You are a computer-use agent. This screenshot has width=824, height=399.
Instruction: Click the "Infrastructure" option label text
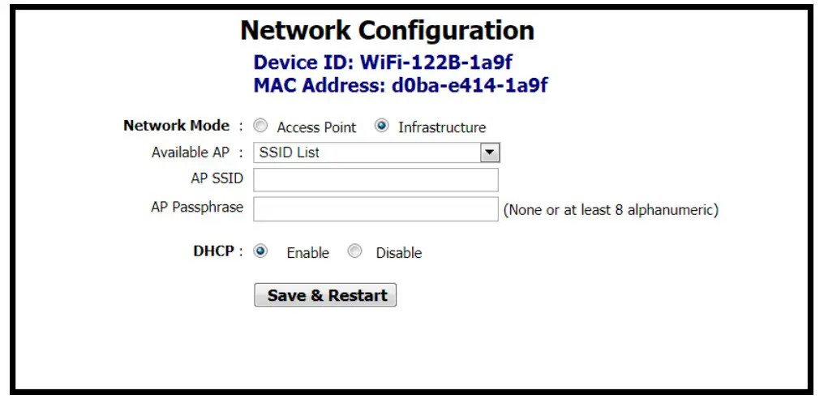pos(442,127)
